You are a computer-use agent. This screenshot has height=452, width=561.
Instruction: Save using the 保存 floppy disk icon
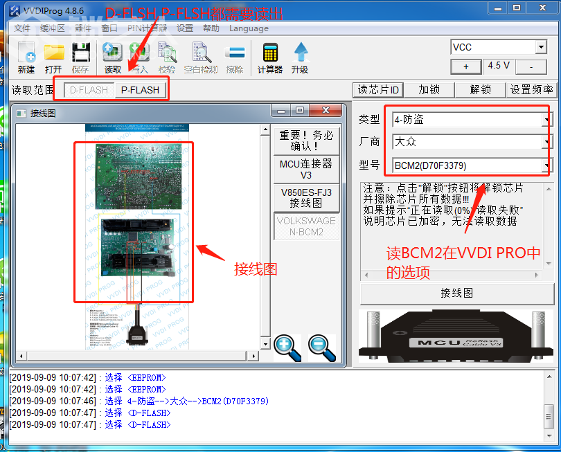tap(81, 57)
